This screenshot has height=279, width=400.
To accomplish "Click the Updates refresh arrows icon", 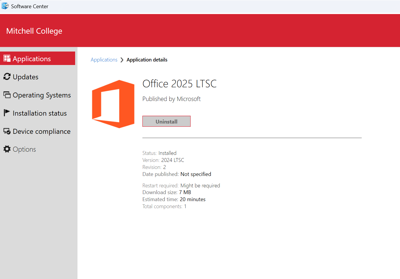I will [x=7, y=77].
